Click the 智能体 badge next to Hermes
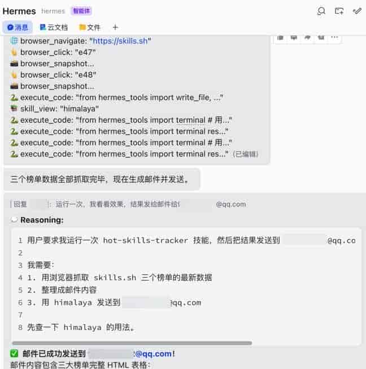The height and width of the screenshot is (369, 366). click(x=81, y=11)
